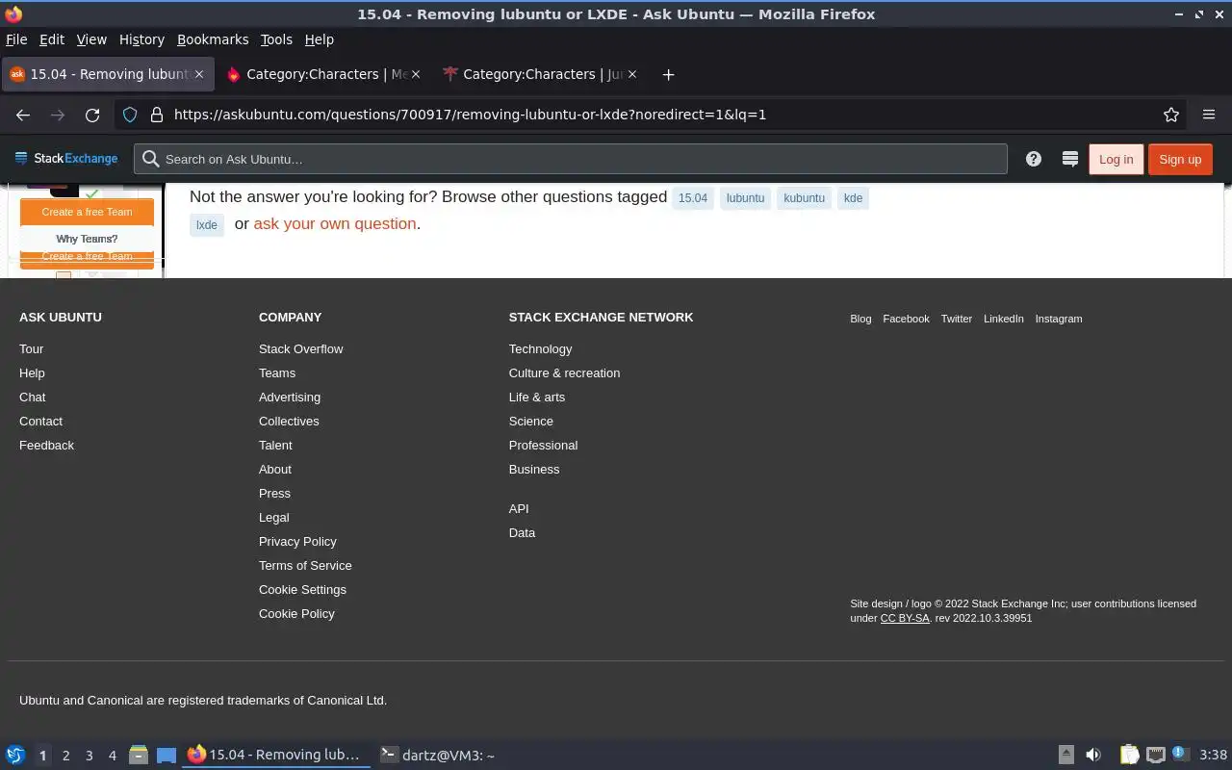
Task: Select the kde tag
Action: [853, 198]
